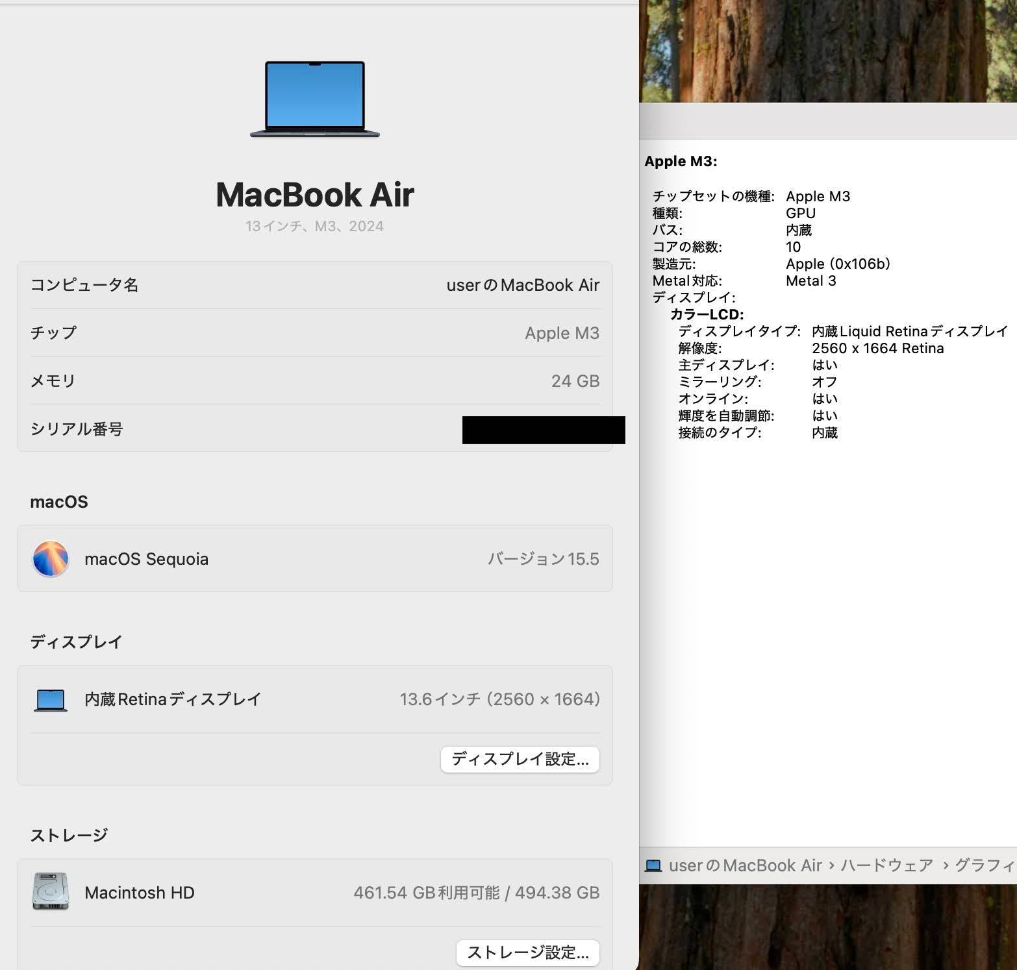The width and height of the screenshot is (1017, 970).
Task: Click the 2560 x 1664 Retina resolution value
Action: tap(877, 349)
